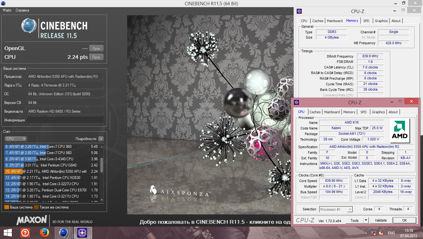Switch the ENG input language indicator

pos(391,233)
